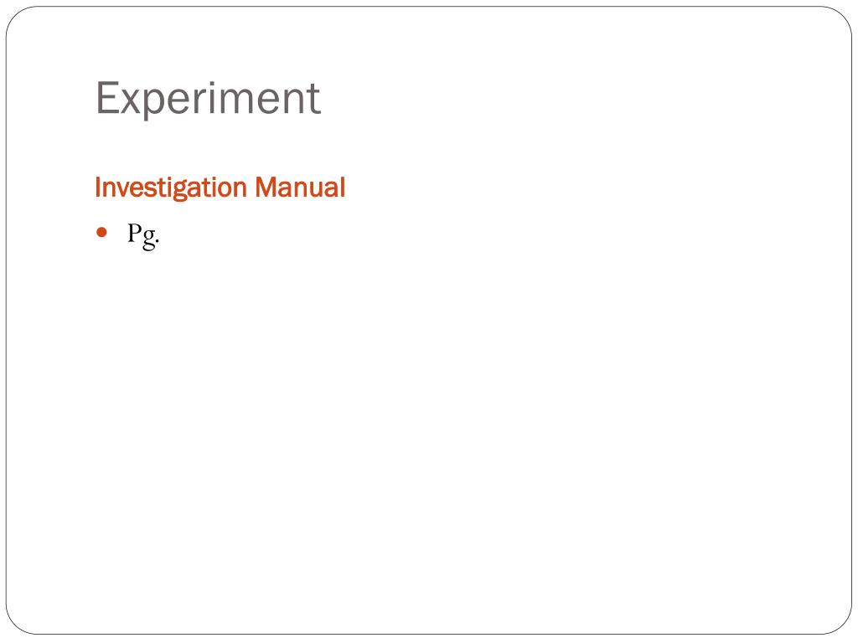Select the "Experiment" slide title
The width and height of the screenshot is (858, 643).
208,99
